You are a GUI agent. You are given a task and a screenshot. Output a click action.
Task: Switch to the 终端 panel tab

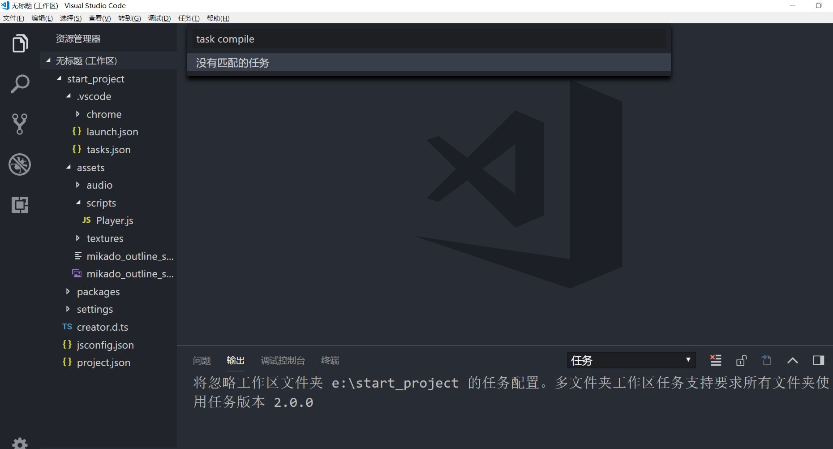tap(330, 360)
